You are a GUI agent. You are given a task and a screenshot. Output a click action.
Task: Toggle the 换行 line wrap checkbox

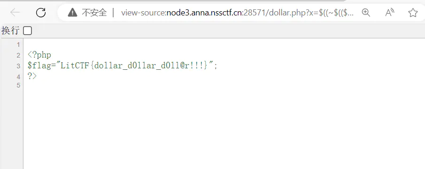coord(27,31)
